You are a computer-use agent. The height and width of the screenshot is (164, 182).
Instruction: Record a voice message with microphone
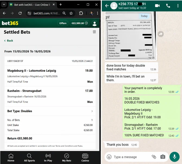click(174, 157)
